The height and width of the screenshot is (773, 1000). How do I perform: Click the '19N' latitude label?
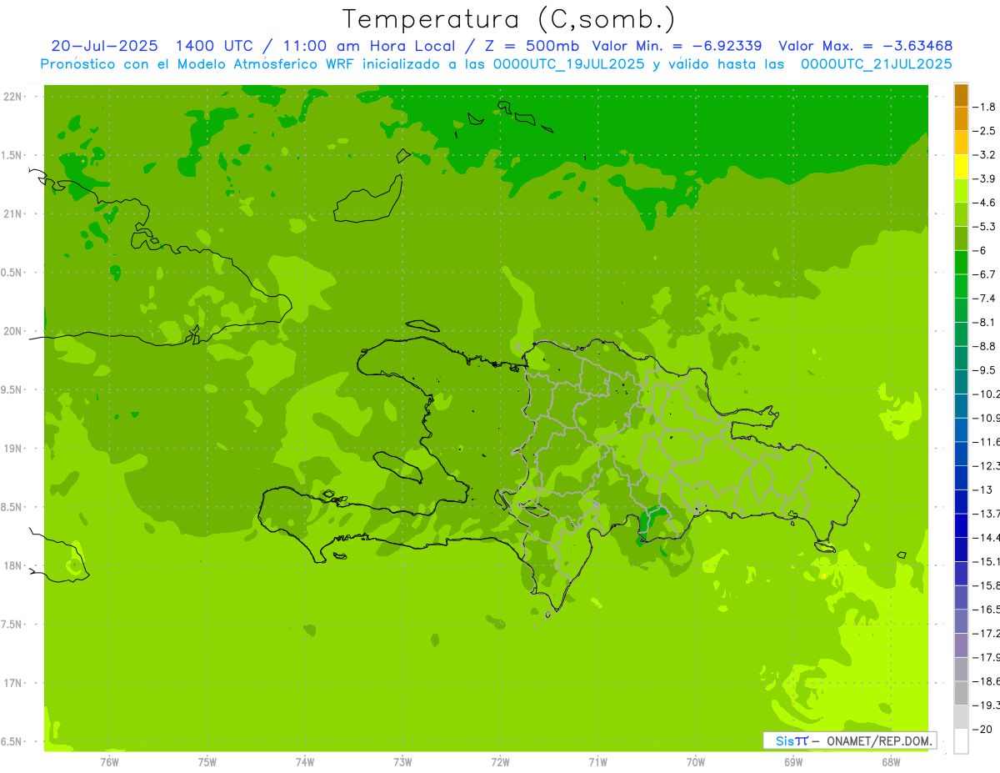tap(12, 449)
